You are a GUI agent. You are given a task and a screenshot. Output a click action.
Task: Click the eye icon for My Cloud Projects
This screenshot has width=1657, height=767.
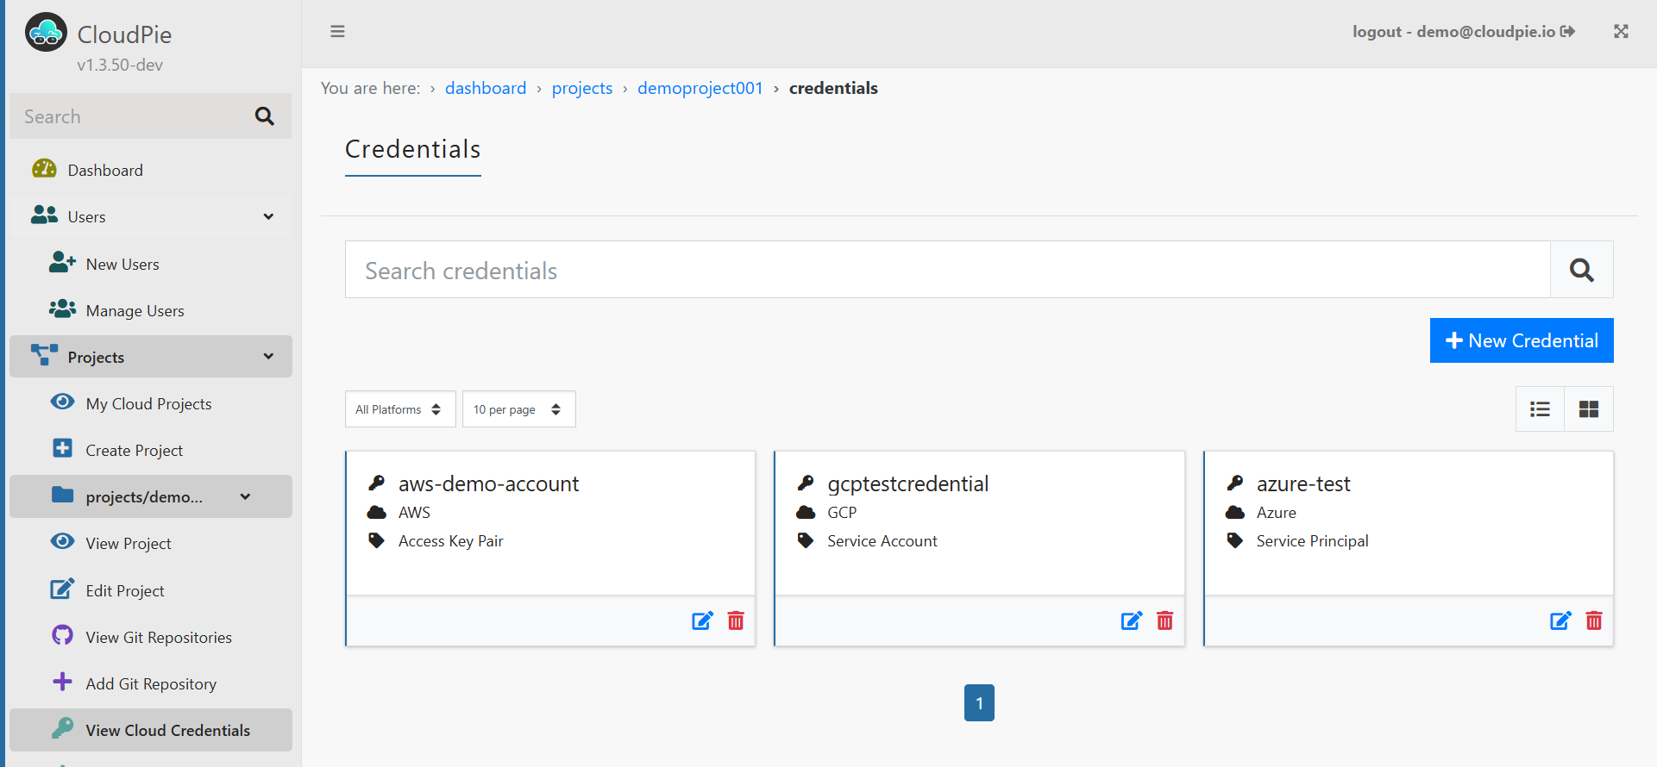point(62,402)
